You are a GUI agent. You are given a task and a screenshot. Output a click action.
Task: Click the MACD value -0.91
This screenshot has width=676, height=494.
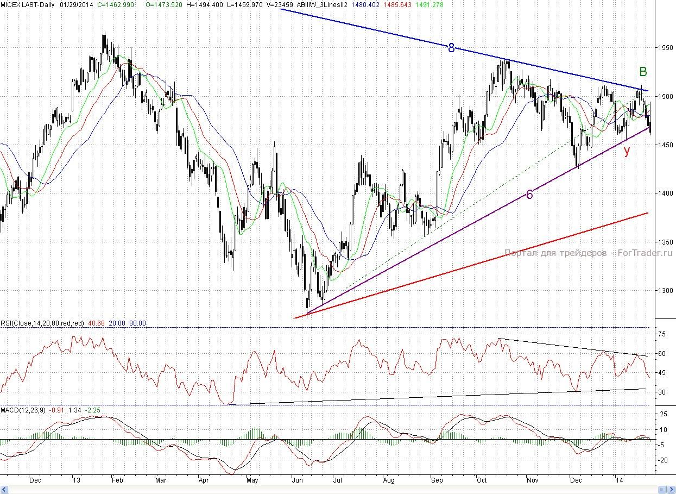point(58,409)
